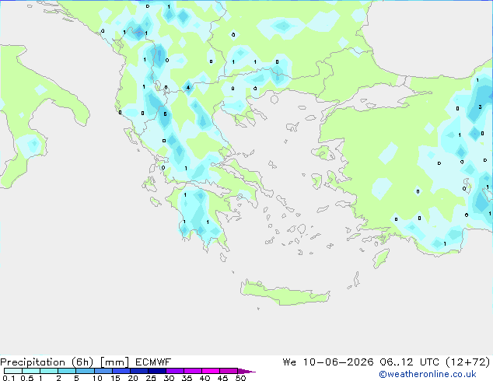Select the "ECMWF" model name text
The image size is (493, 381).
[153, 362]
